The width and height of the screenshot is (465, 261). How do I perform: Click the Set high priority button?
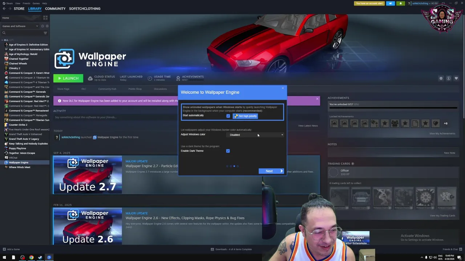click(245, 116)
